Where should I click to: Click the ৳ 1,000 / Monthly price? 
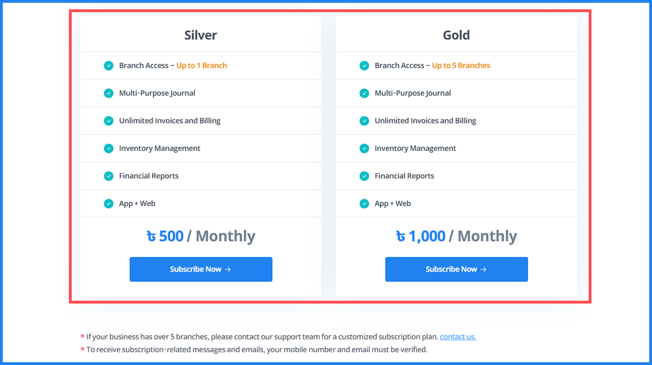click(x=456, y=236)
